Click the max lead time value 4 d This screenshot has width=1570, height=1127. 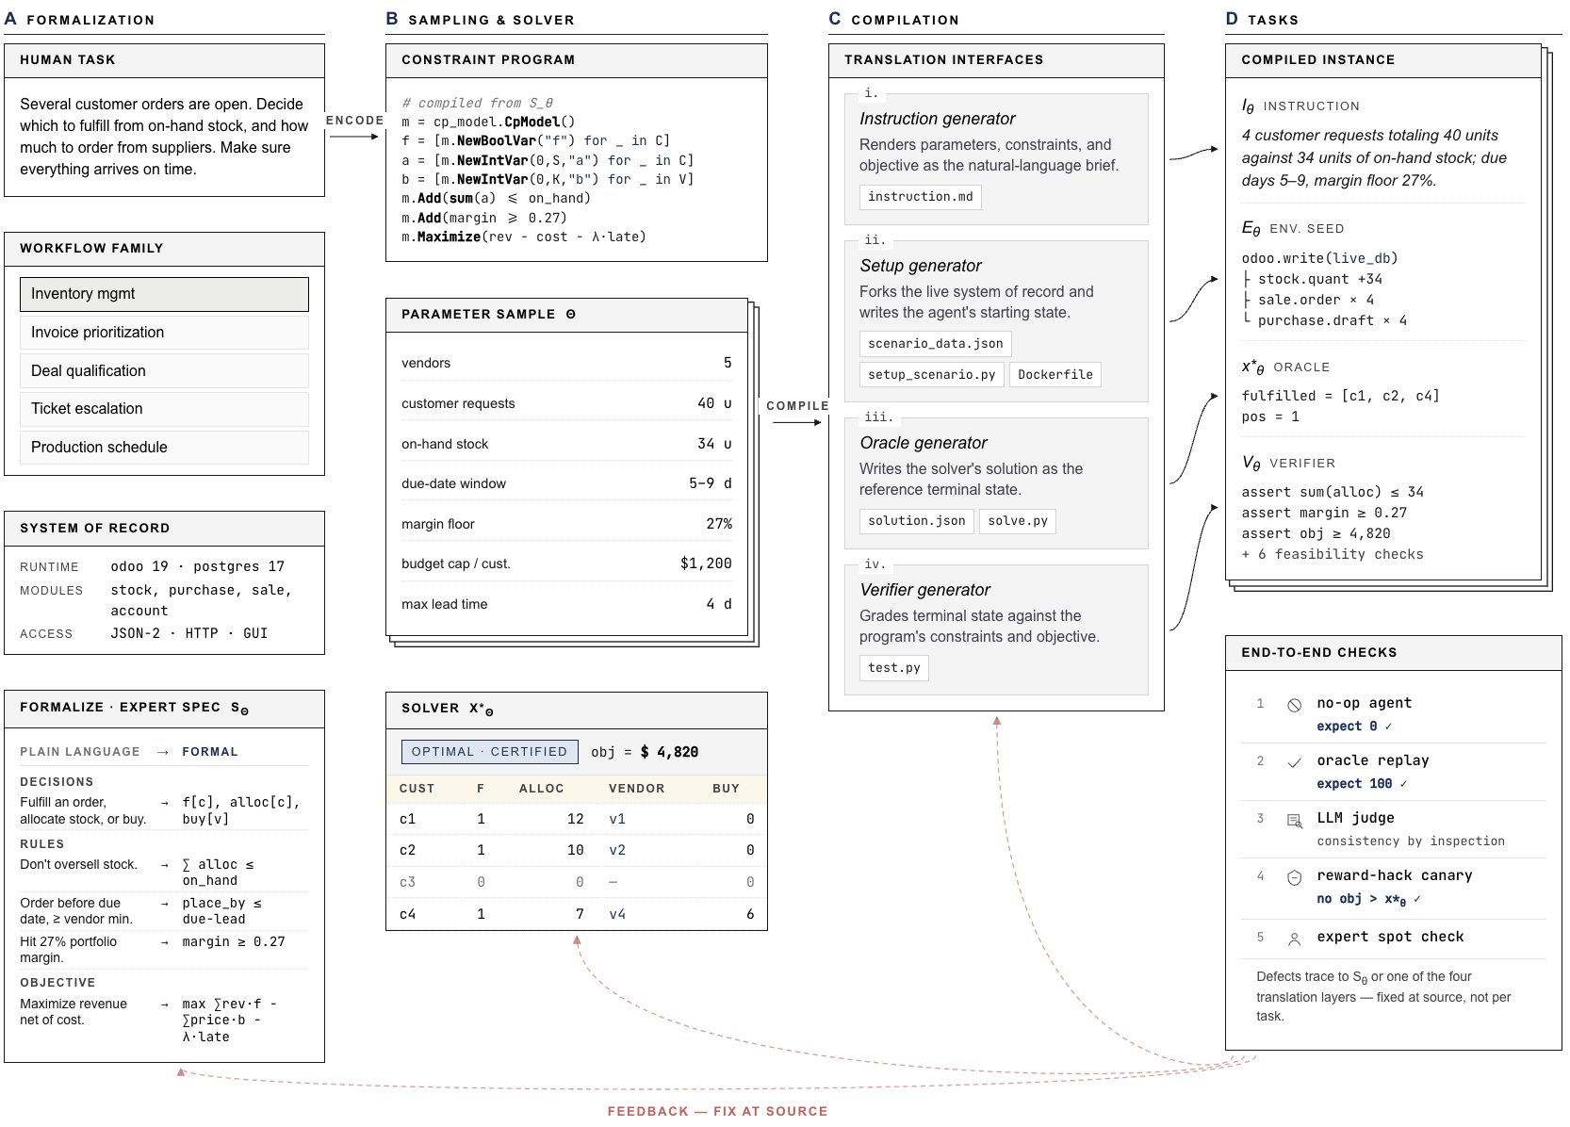(x=719, y=604)
